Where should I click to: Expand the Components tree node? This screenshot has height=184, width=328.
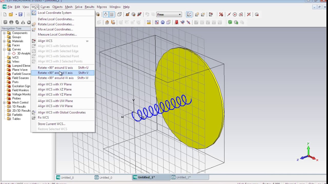4,33
